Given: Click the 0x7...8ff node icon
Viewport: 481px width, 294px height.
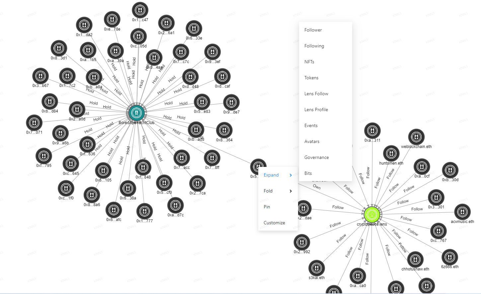Looking at the screenshot, I should click(212, 158).
